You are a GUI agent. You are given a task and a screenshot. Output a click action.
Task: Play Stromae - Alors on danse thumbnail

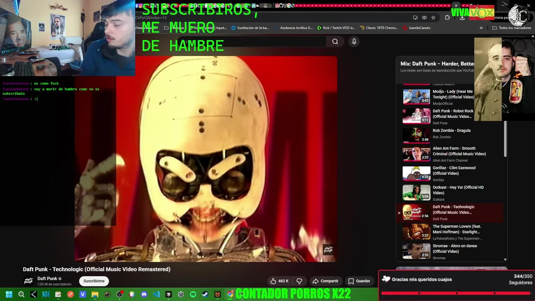click(x=416, y=251)
